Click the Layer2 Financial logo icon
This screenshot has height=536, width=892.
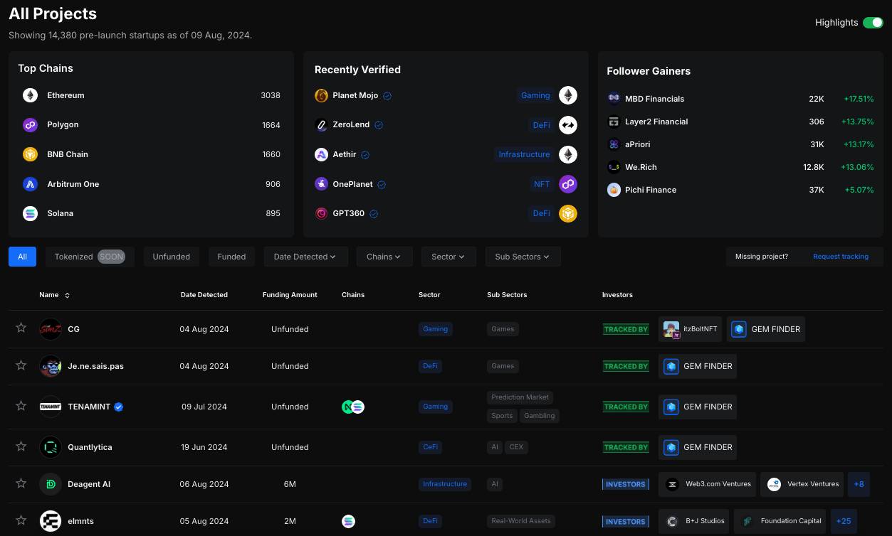point(614,122)
